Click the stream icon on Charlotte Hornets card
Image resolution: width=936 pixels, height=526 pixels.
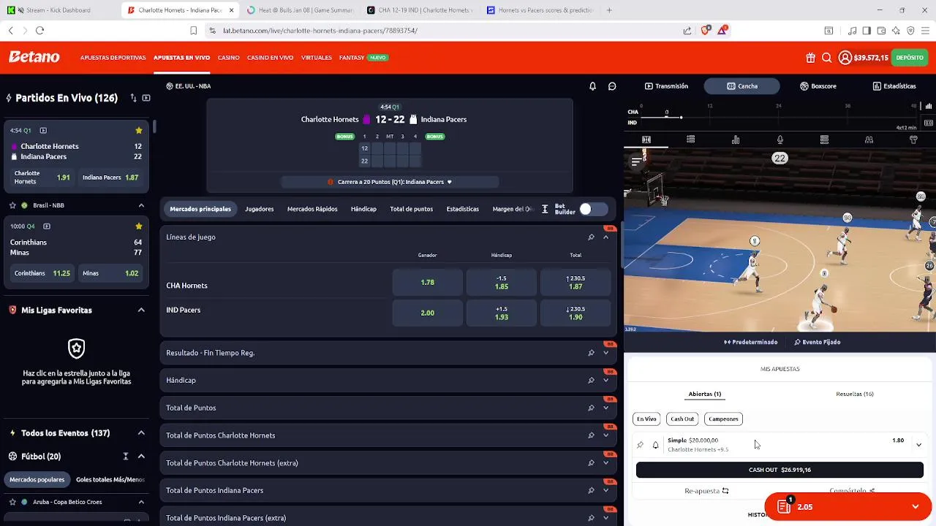pyautogui.click(x=43, y=131)
